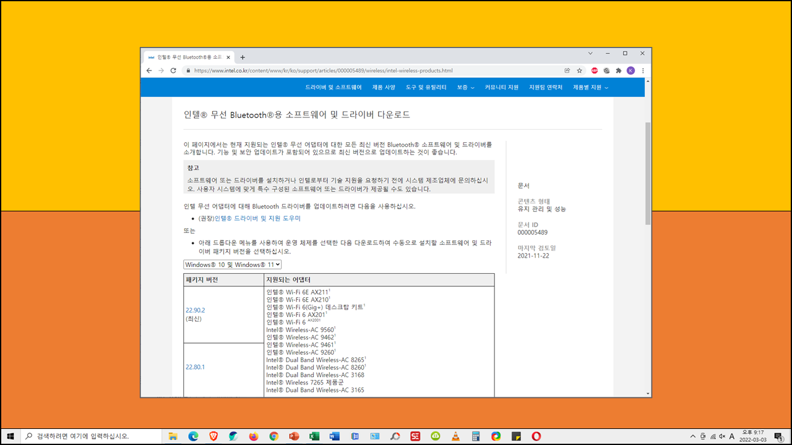This screenshot has width=792, height=445.
Task: Close the Intel Bluetooth tab
Action: click(229, 57)
